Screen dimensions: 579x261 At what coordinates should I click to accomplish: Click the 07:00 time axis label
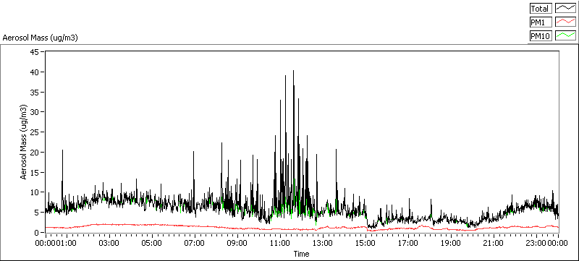tap(195, 244)
